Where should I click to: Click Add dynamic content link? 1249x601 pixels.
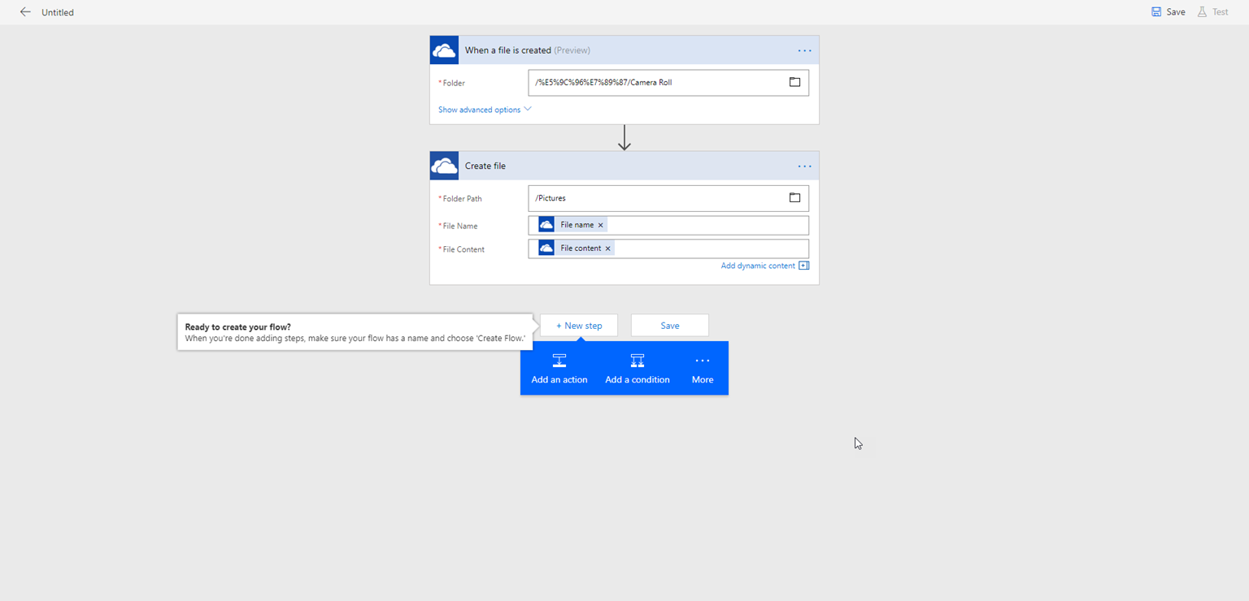758,266
